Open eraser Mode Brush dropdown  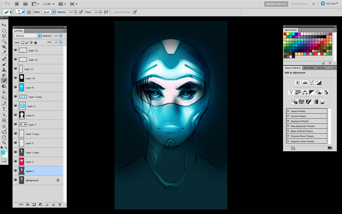tap(49, 12)
